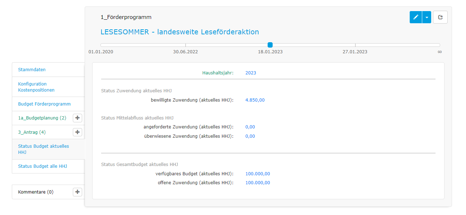Select Status Budget aktuelles HHJ
The image size is (466, 215).
click(x=43, y=149)
